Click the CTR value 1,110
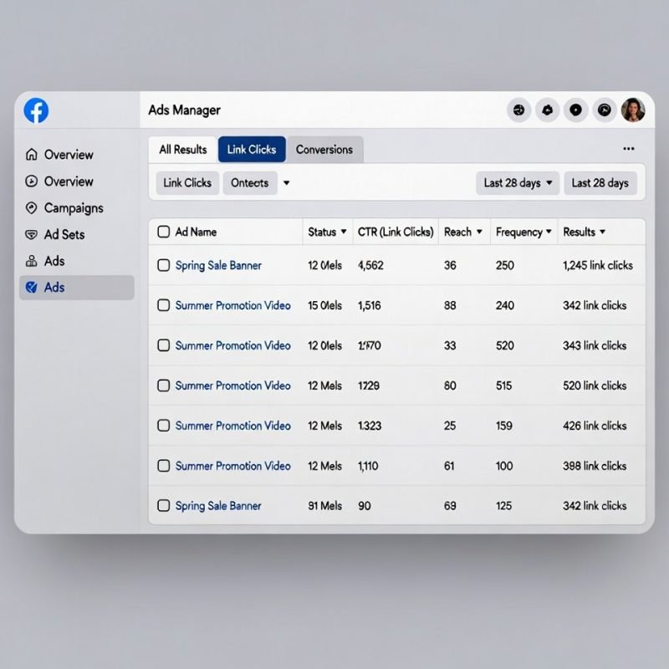The width and height of the screenshot is (669, 669). [368, 466]
